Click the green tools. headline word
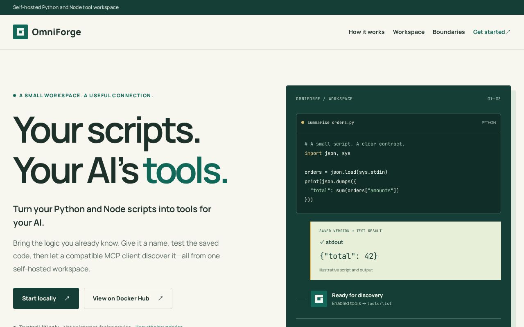The width and height of the screenshot is (524, 327). tap(185, 170)
